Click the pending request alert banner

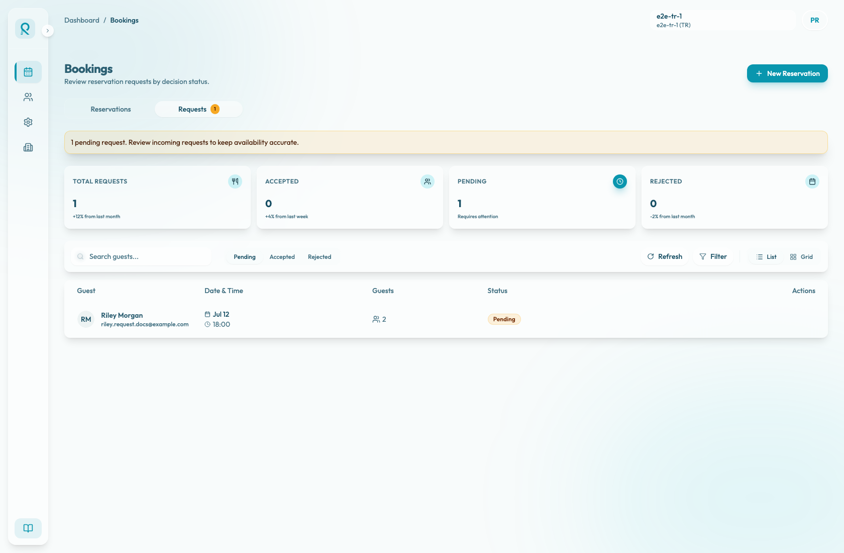[x=446, y=142]
